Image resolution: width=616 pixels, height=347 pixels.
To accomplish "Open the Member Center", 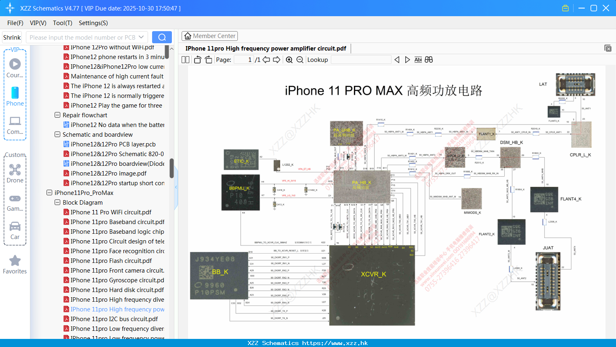I will click(210, 36).
